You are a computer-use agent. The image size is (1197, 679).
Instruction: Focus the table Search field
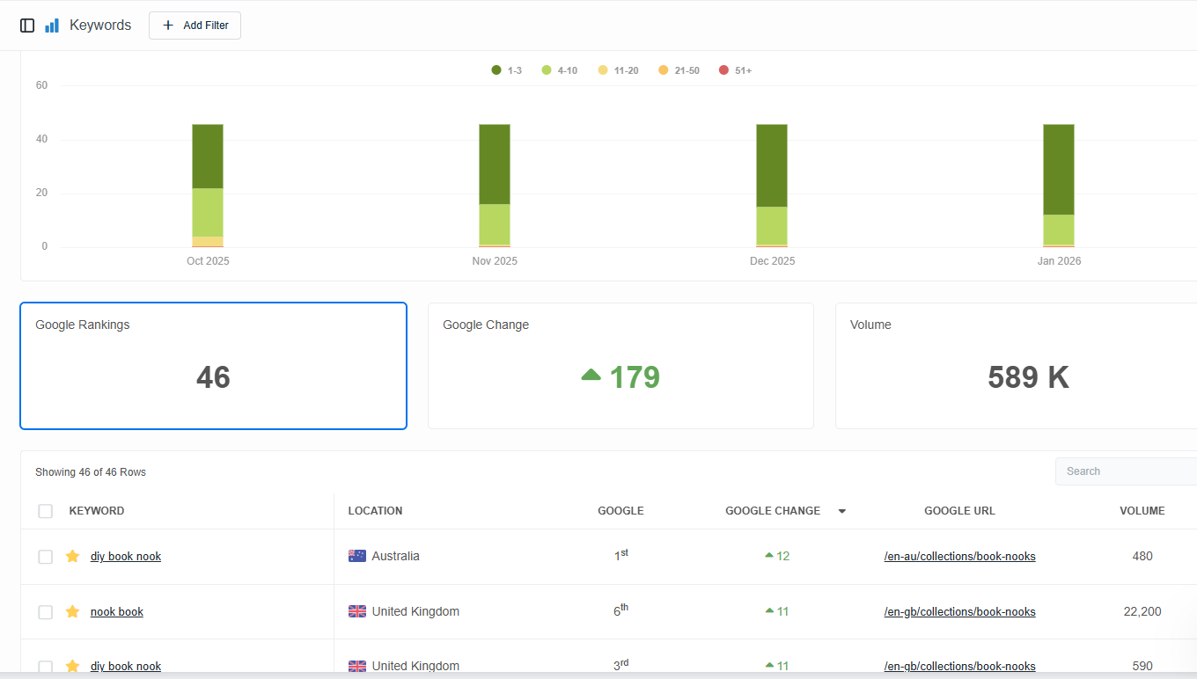pos(1127,471)
